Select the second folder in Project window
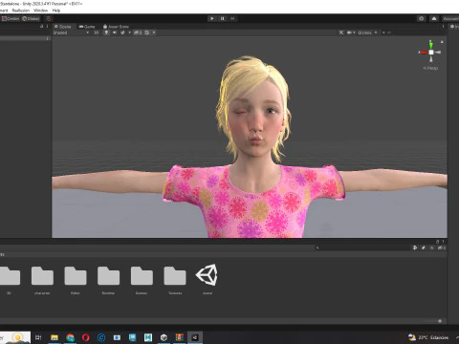 click(42, 276)
